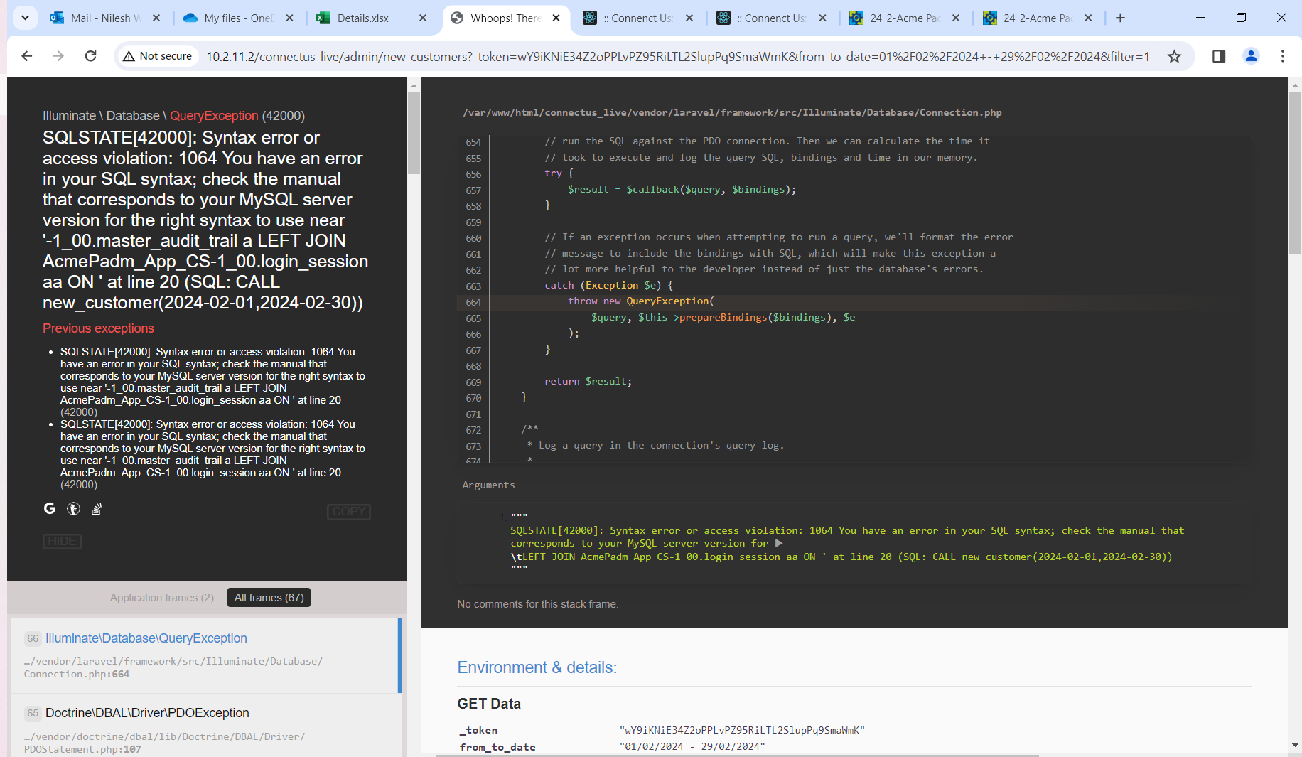
Task: Search error on Google icon
Action: tap(50, 508)
